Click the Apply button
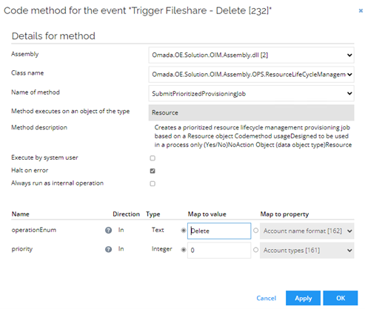 pyautogui.click(x=303, y=298)
